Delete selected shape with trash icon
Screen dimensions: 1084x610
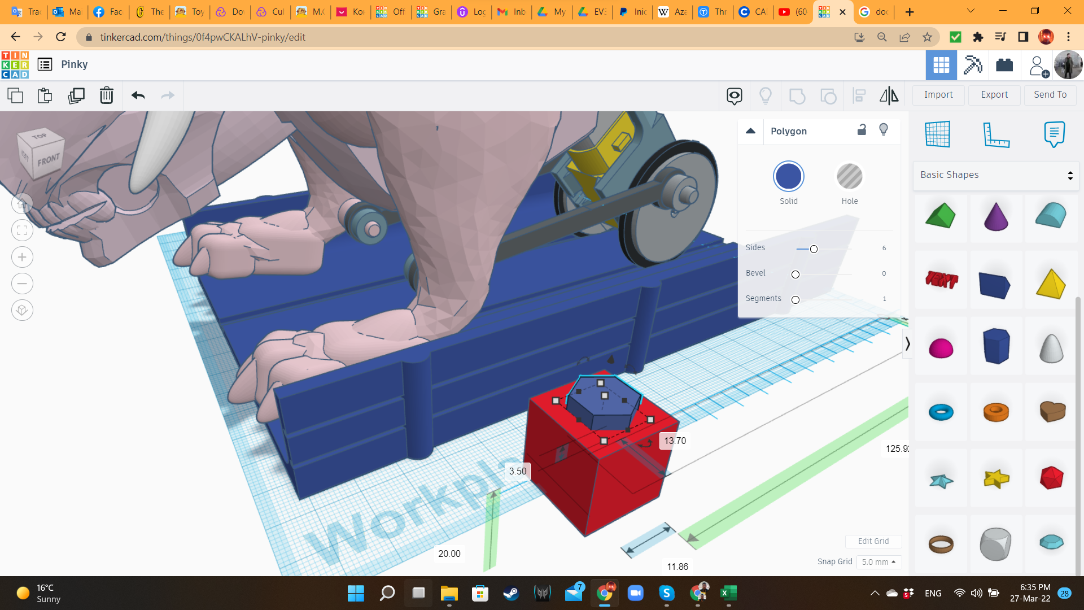106,95
